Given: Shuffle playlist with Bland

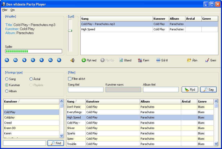Looking at the screenshot, I should tap(125, 60).
